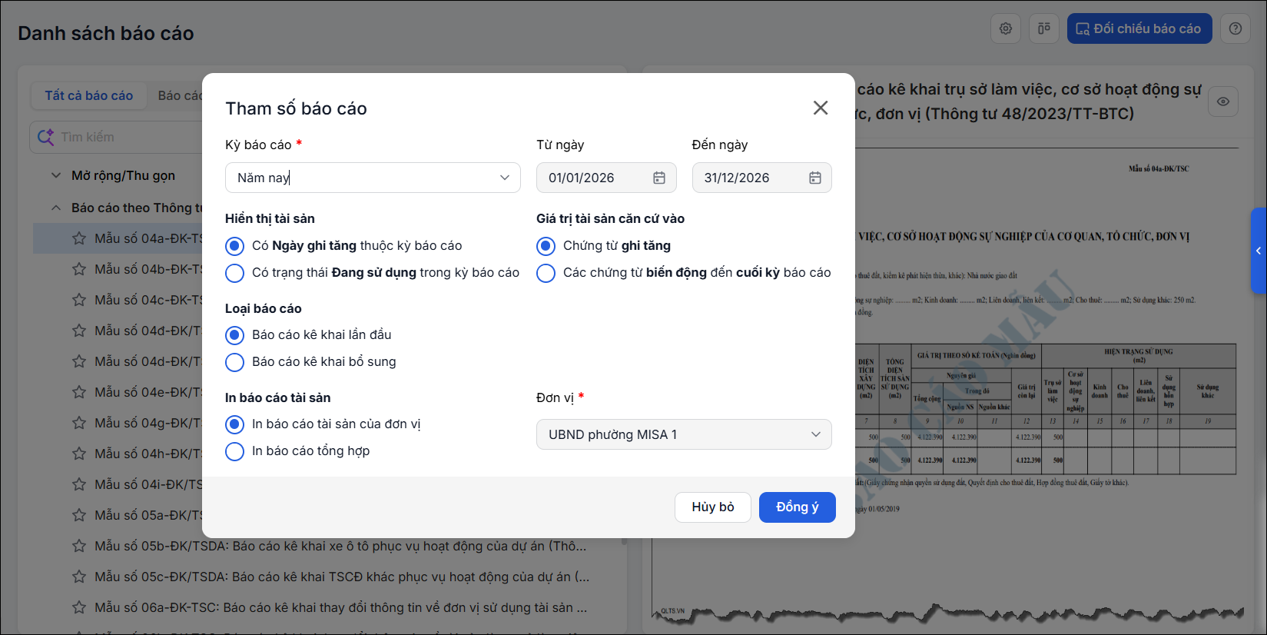Select In báo cáo tài sản của đơn vị

pos(234,424)
